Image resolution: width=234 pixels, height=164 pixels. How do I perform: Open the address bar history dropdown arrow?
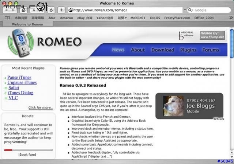185,10
